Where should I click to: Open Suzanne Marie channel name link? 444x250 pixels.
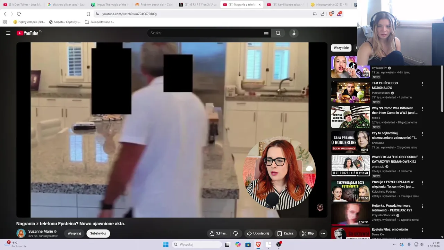(41, 232)
